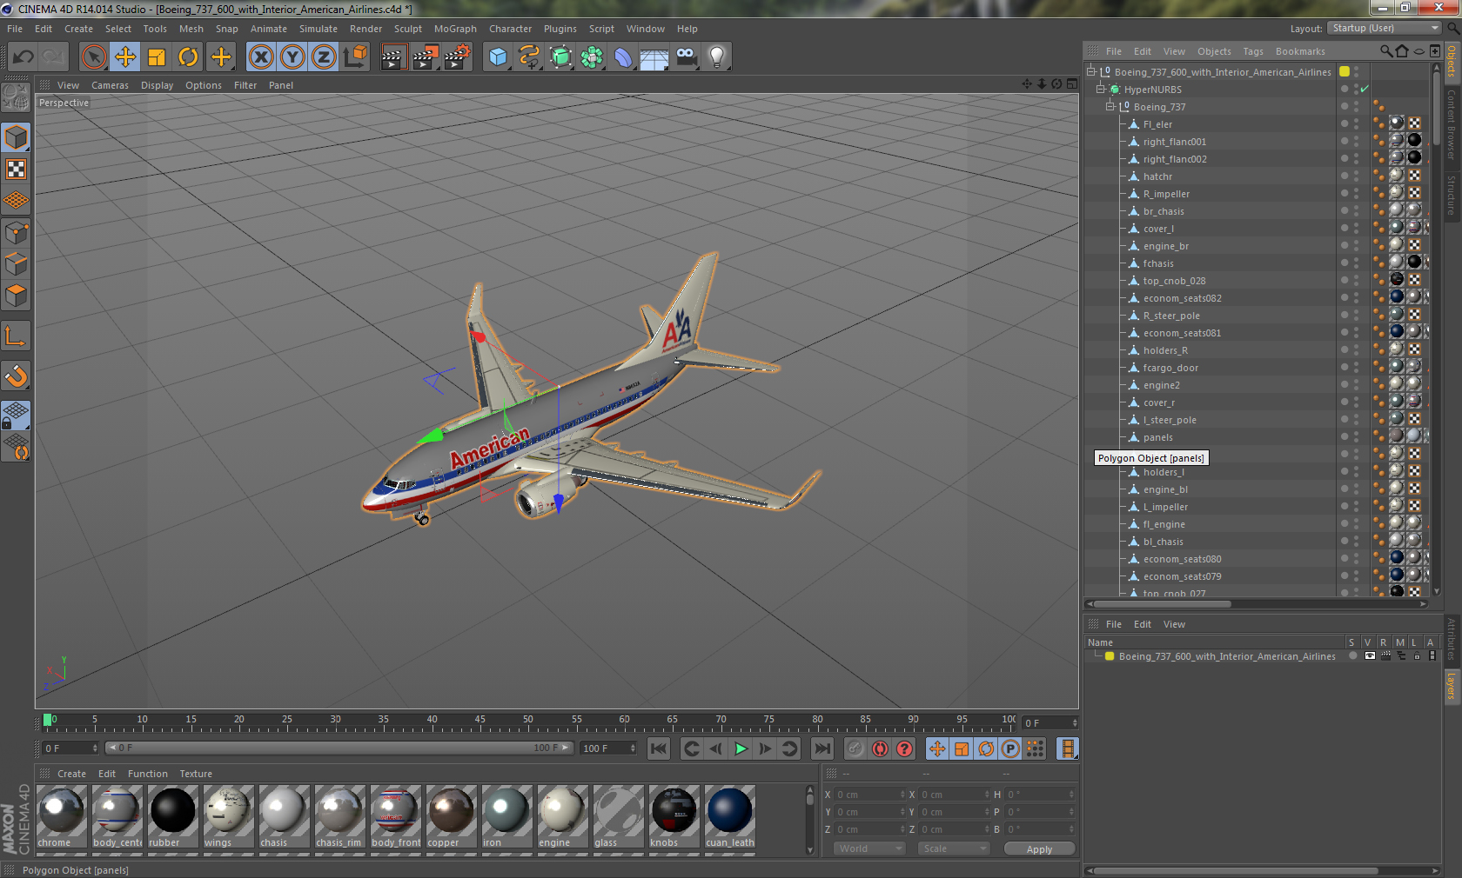Switch to Model mode in left toolbar

(x=17, y=138)
